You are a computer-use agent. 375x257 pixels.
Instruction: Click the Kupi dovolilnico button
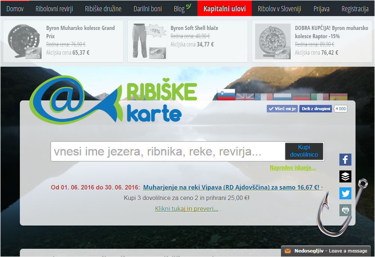(304, 151)
